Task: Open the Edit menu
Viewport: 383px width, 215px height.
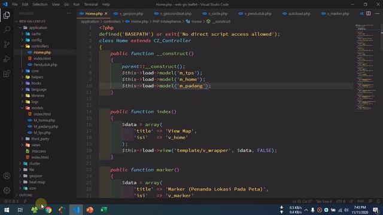Action: 25,4
